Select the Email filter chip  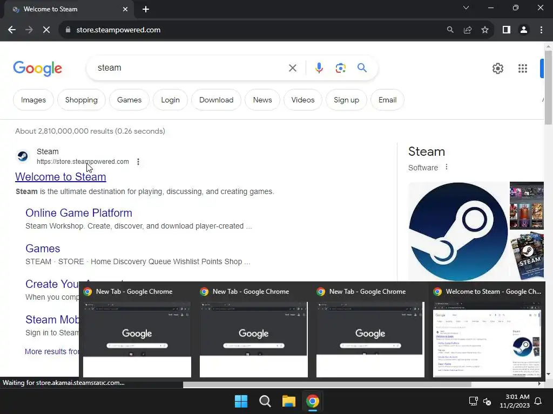point(388,100)
